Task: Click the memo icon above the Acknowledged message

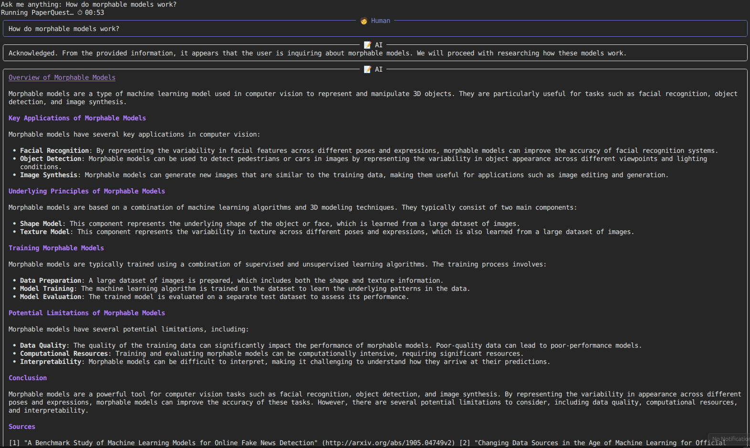Action: [367, 45]
